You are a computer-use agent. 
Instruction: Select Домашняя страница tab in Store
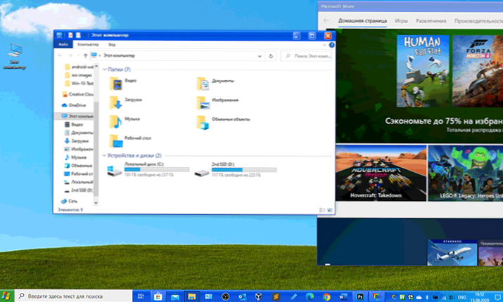click(362, 21)
